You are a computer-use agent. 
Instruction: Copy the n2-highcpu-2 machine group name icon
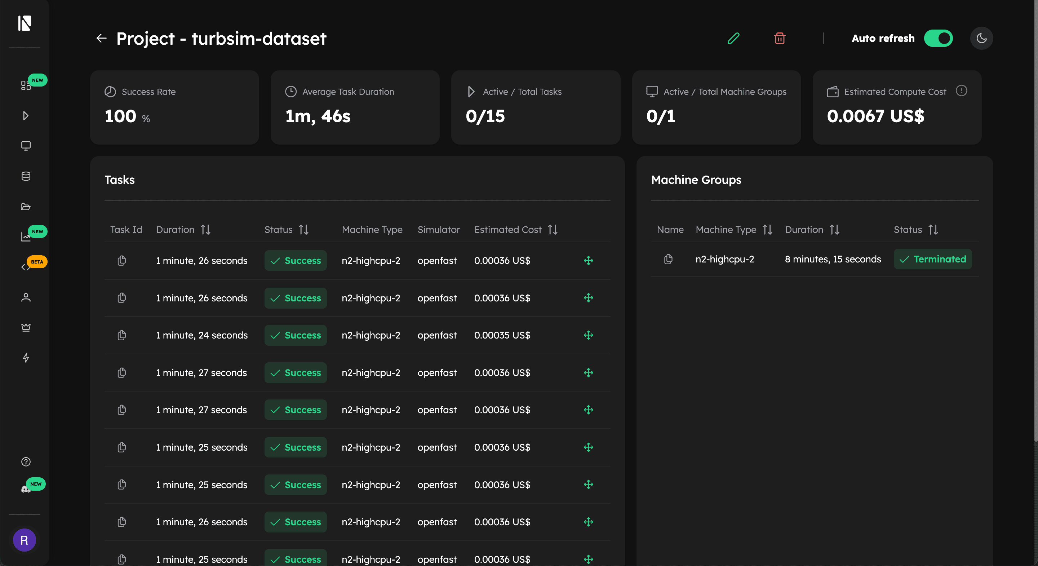point(668,259)
